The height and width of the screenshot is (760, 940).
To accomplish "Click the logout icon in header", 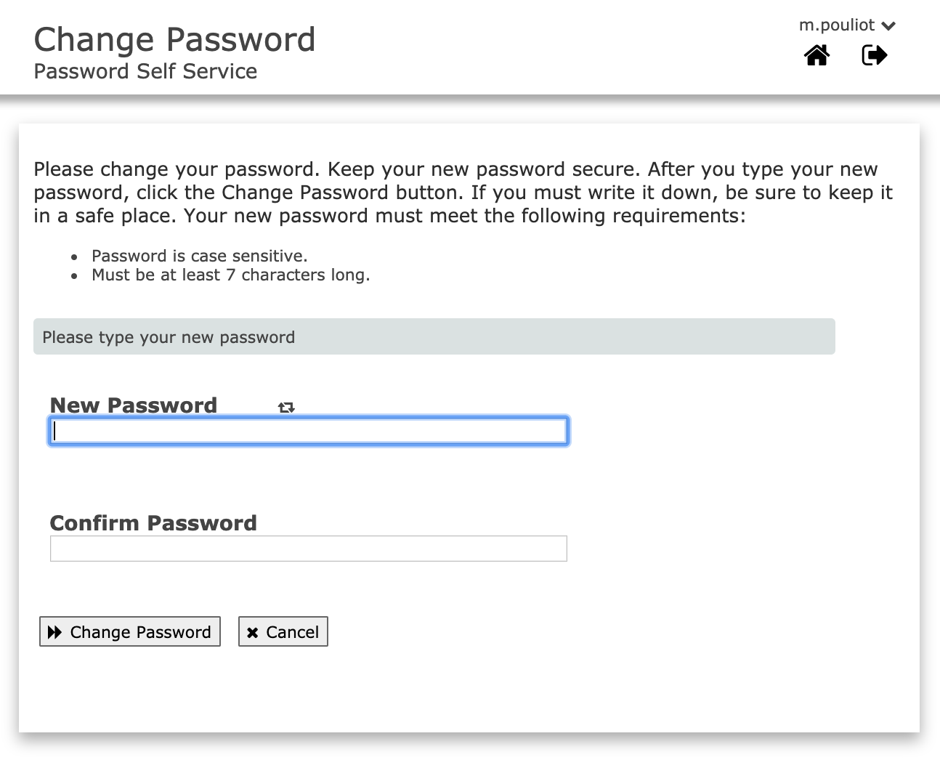I will pyautogui.click(x=874, y=55).
